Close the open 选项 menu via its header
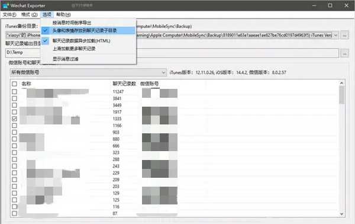Viewport: 355px width, 224px height. pyautogui.click(x=47, y=14)
